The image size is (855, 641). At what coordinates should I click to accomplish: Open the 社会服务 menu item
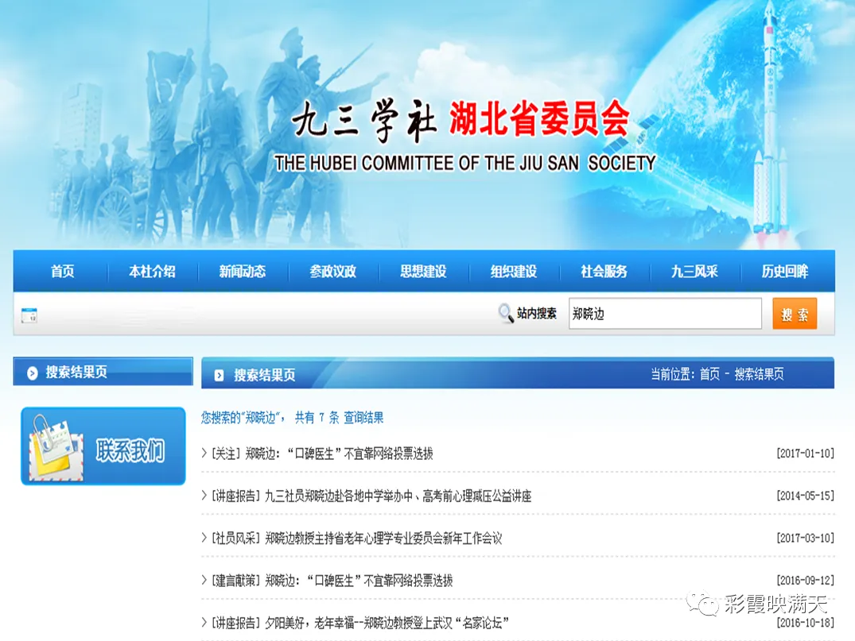pyautogui.click(x=604, y=272)
